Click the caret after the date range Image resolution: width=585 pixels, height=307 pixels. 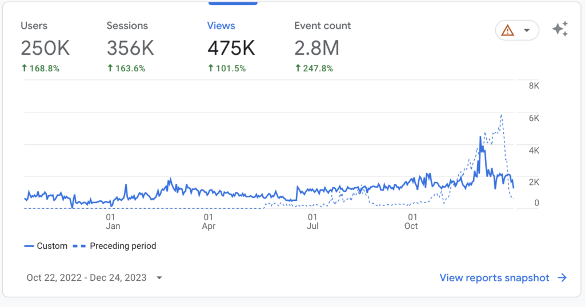[x=159, y=278]
